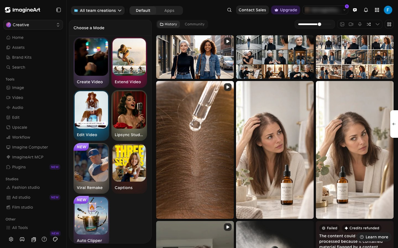Open the user profile avatar F
Screen dimensions: 398x248
[x=388, y=10]
